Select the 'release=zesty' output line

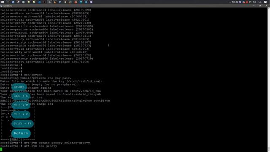45,62
